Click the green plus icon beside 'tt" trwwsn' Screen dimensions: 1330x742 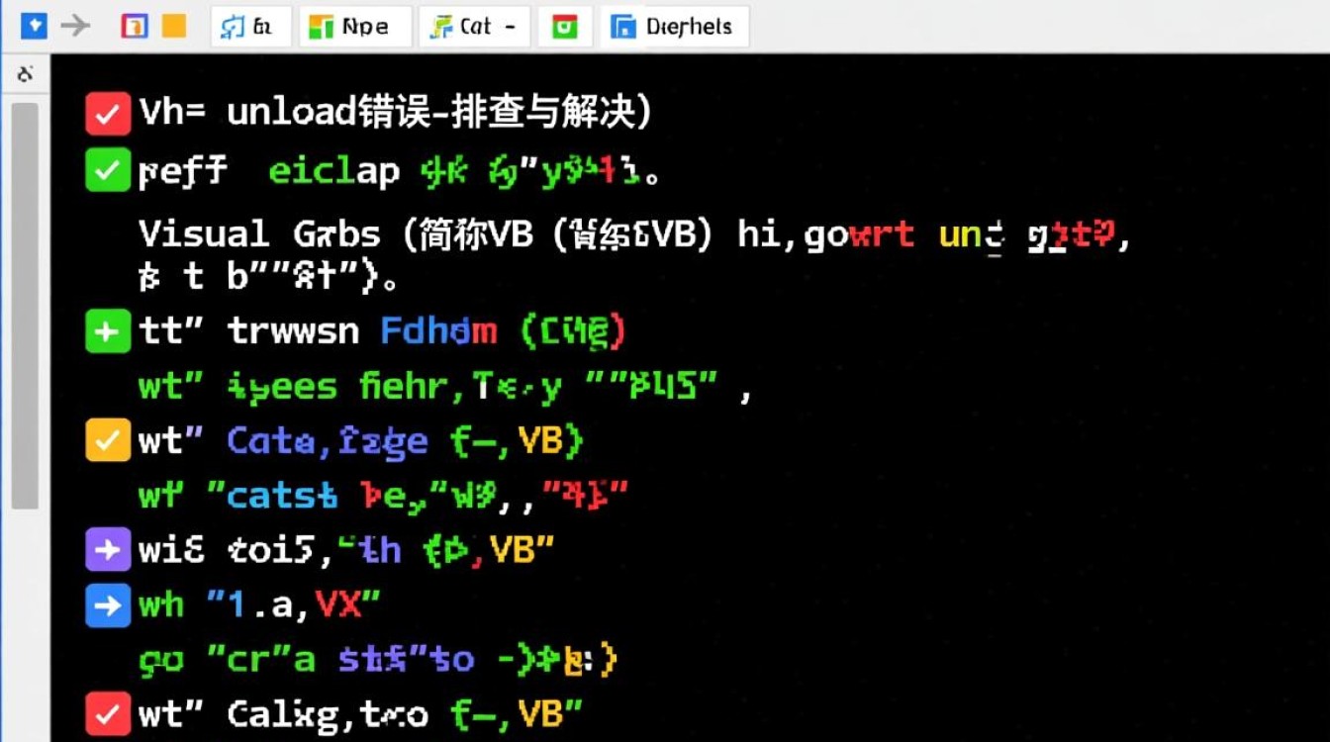tap(108, 331)
